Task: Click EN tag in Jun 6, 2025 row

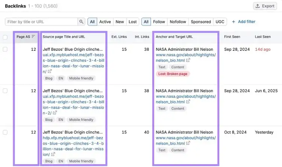Action: [x=61, y=120]
